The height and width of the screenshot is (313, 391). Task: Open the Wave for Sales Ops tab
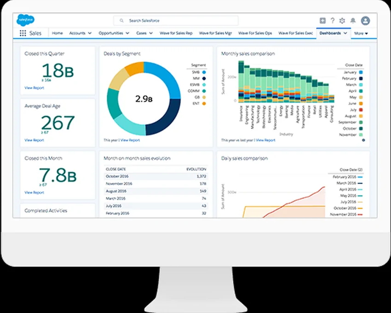pos(255,33)
